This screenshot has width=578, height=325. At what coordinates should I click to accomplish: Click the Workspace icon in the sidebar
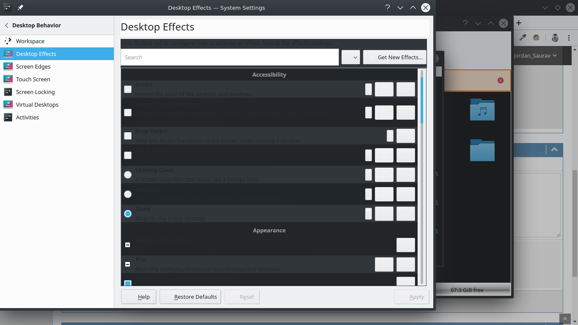click(8, 41)
